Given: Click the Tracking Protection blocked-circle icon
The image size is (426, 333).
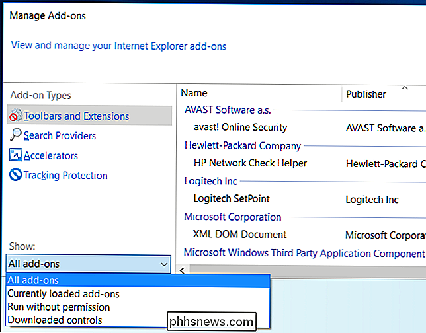Looking at the screenshot, I should 15,174.
